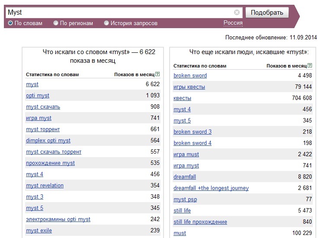This screenshot has width=318, height=238.
Task: Open the 'myst revelation' link
Action: pyautogui.click(x=45, y=186)
